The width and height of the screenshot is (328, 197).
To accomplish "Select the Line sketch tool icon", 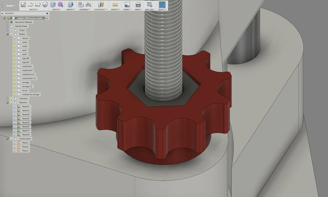I will click(x=30, y=4).
